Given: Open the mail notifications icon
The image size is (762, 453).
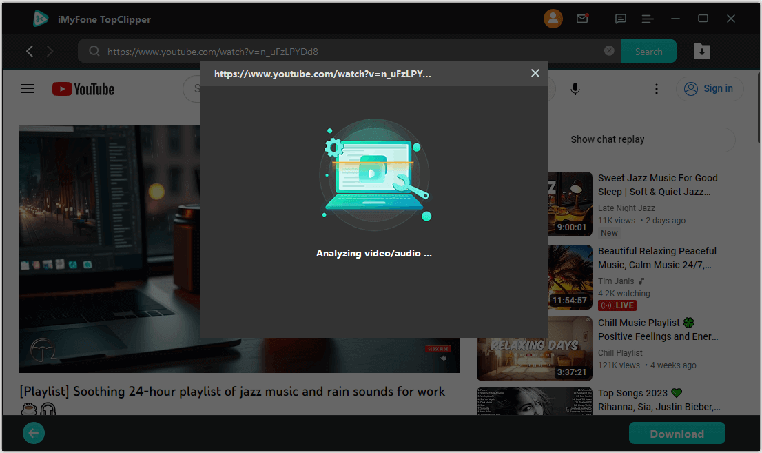Looking at the screenshot, I should coord(582,19).
